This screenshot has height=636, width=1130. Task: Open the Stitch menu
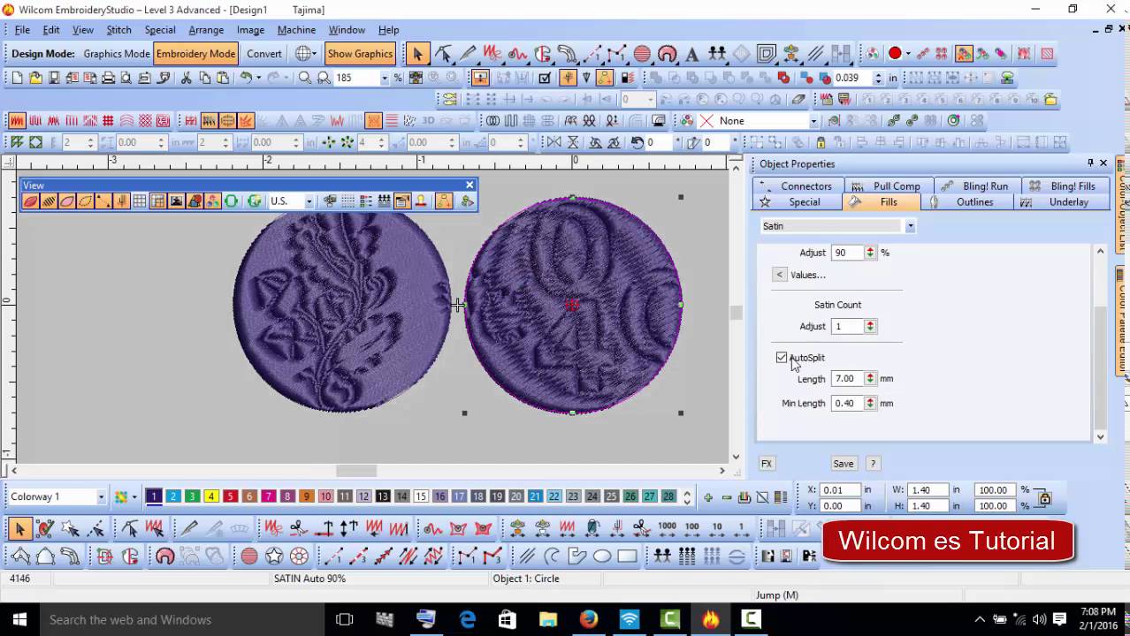click(118, 30)
